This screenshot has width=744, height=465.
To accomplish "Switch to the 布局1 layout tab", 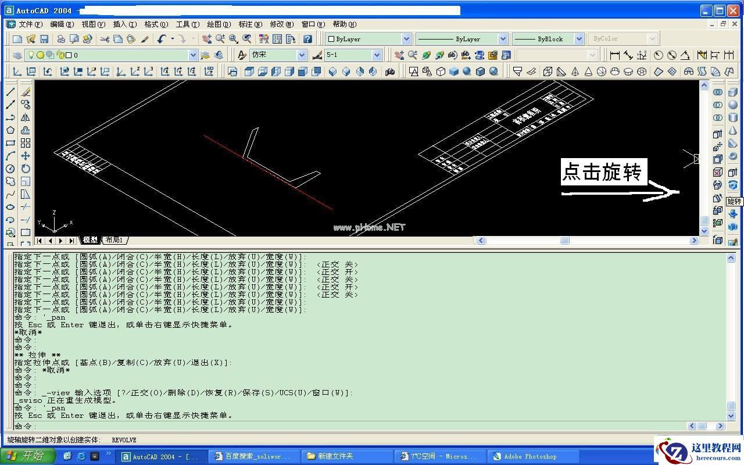I will 114,240.
